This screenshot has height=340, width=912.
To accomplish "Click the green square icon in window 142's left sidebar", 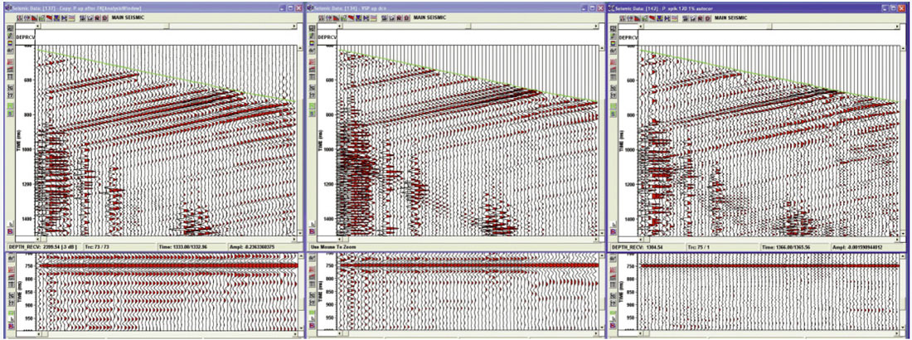I will (613, 104).
